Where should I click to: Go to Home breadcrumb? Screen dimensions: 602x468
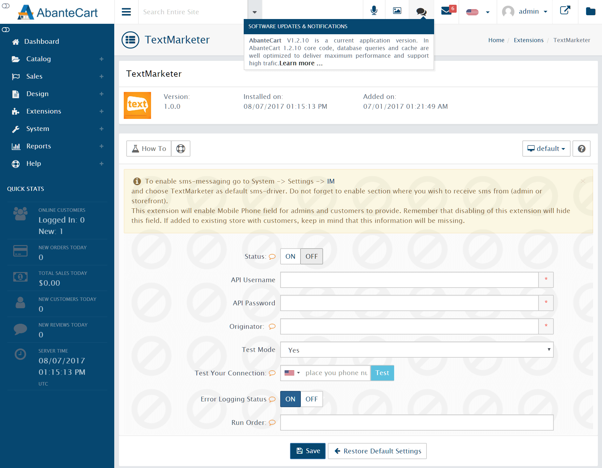(x=496, y=40)
